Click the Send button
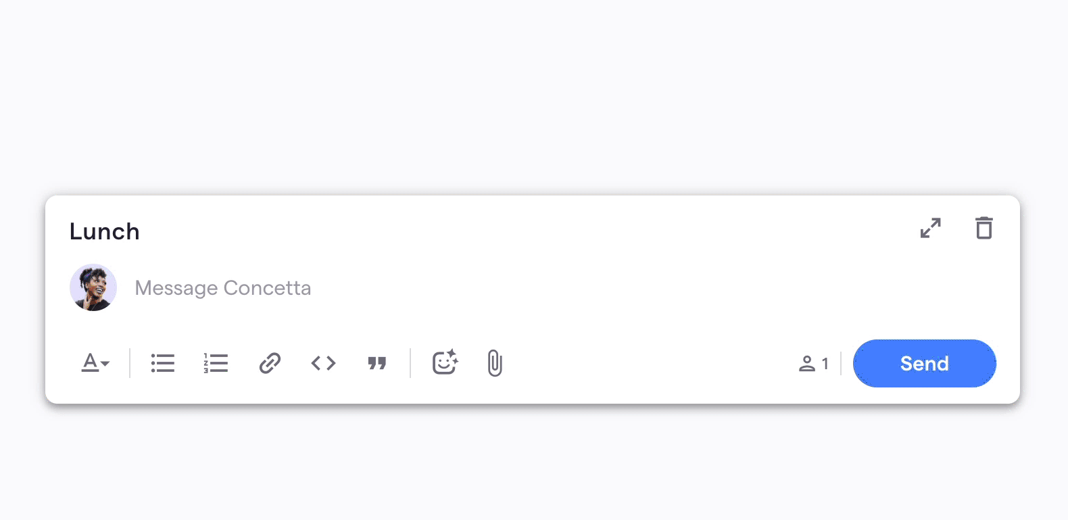This screenshot has width=1068, height=520. click(924, 363)
